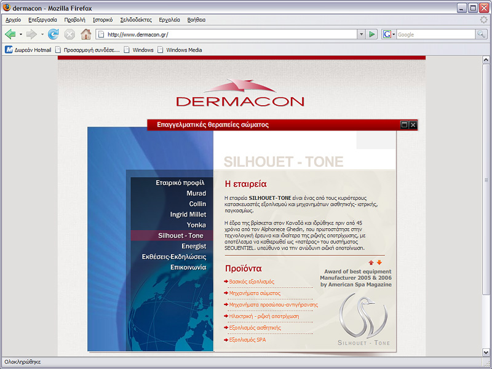Open the Εξοπλισμός αισθητικής link
This screenshot has height=369, width=492.
coord(255,328)
